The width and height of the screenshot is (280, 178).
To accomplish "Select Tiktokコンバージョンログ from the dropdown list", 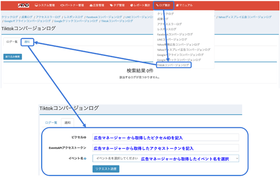I will [173, 65].
